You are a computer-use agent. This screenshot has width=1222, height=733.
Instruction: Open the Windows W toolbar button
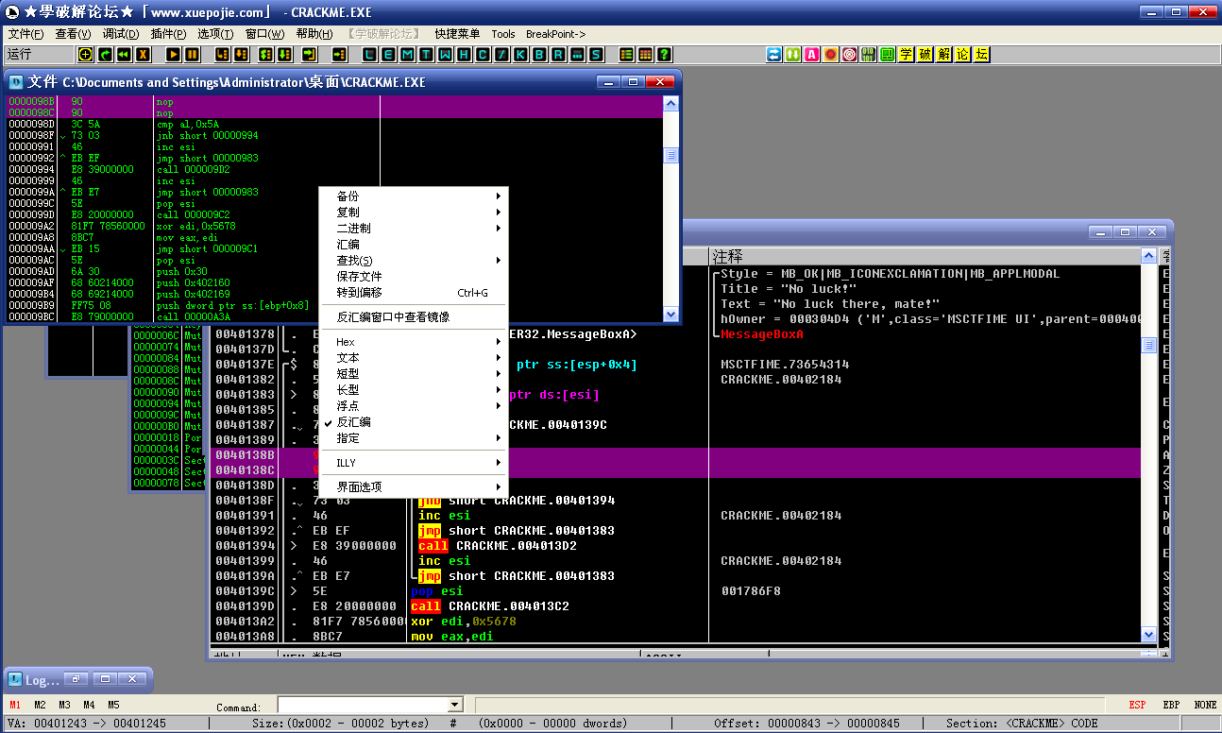[445, 55]
